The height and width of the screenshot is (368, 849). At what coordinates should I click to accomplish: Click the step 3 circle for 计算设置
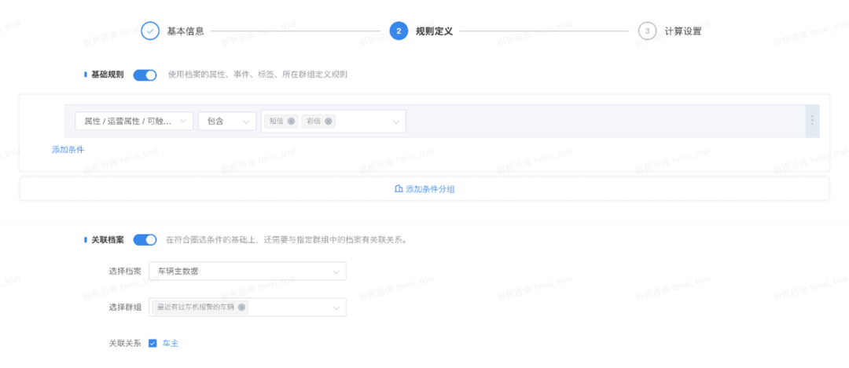click(647, 31)
